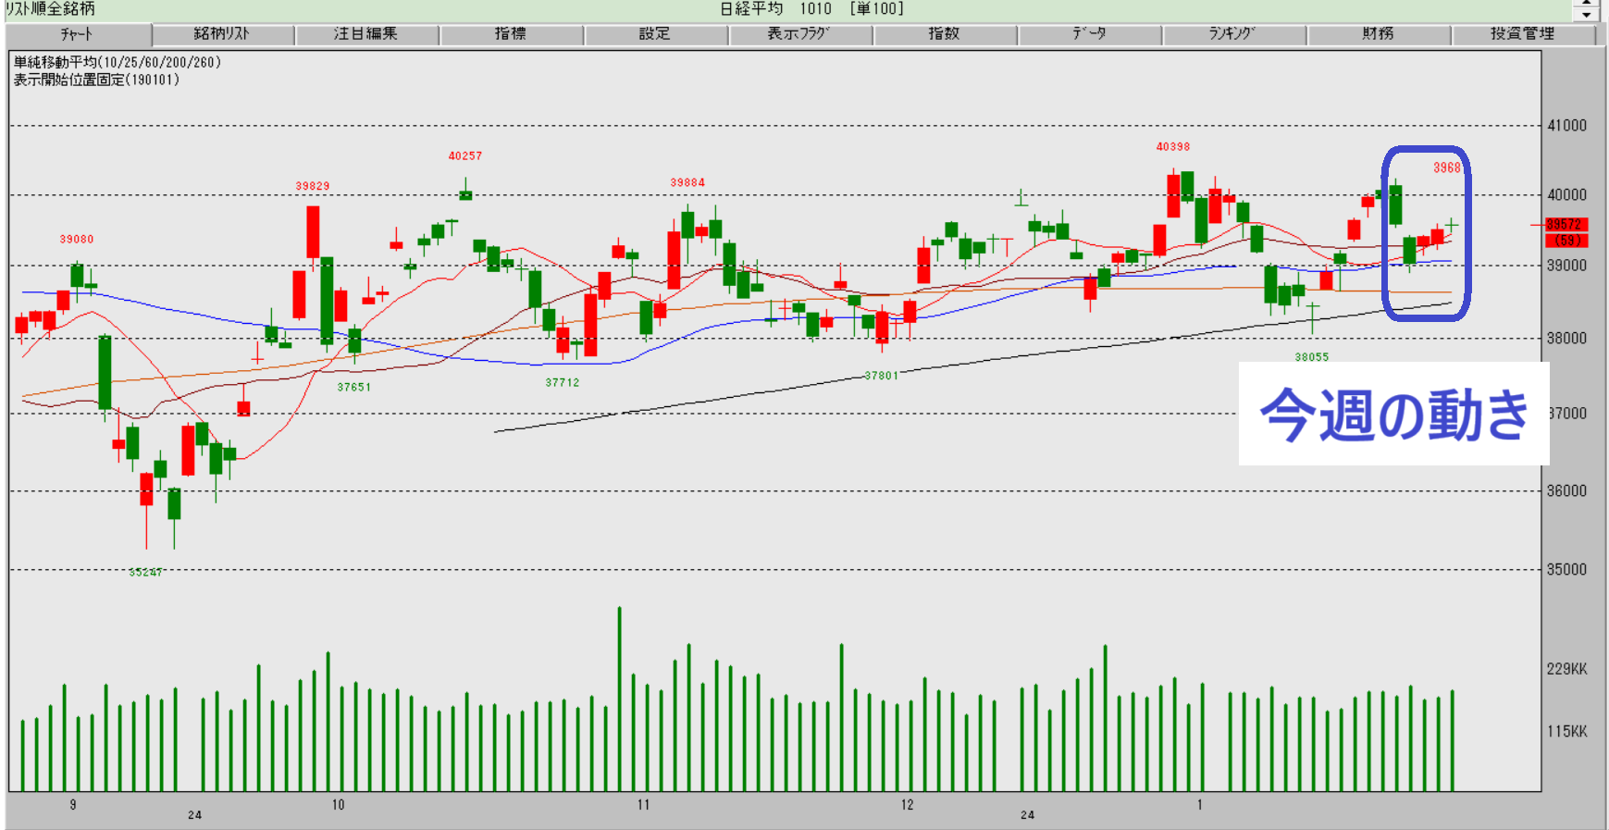1609x830 pixels.
Task: Click the 39829 high price label
Action: coord(313,186)
